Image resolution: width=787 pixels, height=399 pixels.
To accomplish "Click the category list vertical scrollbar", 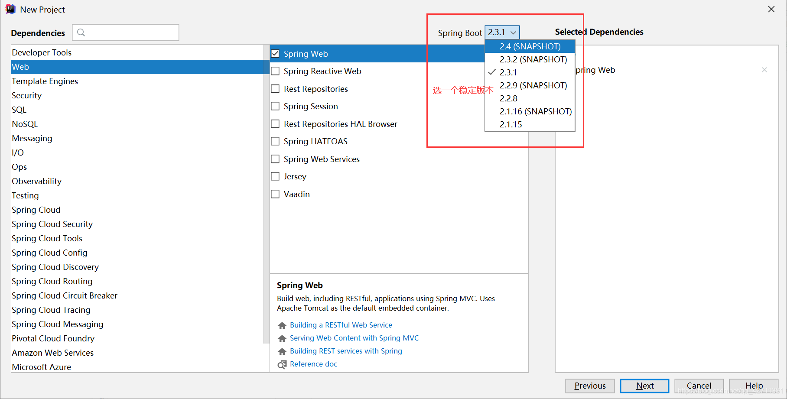I will point(266,194).
